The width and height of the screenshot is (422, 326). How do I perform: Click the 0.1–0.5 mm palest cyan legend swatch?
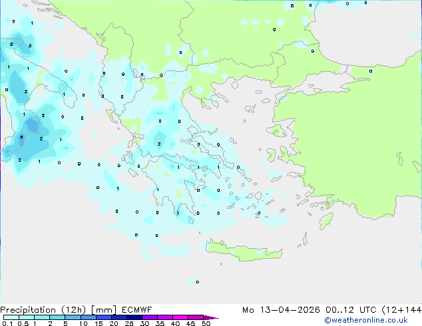click(x=11, y=317)
